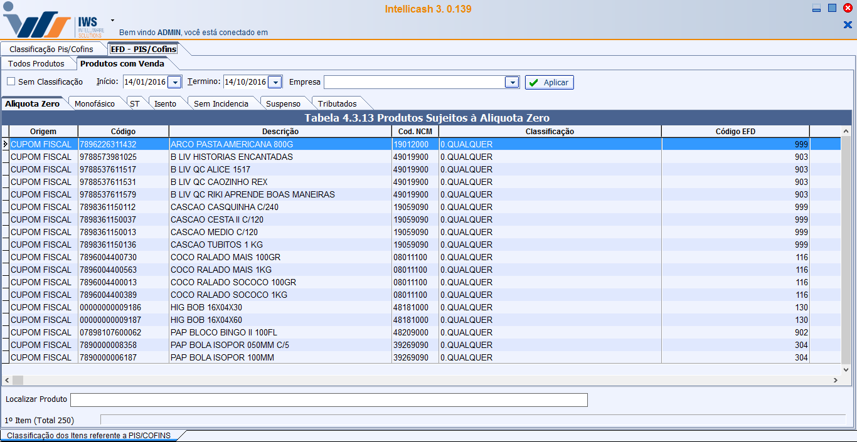This screenshot has height=442, width=857.
Task: Click the CASCAO TUBITOS 1 KG description
Action: point(216,245)
